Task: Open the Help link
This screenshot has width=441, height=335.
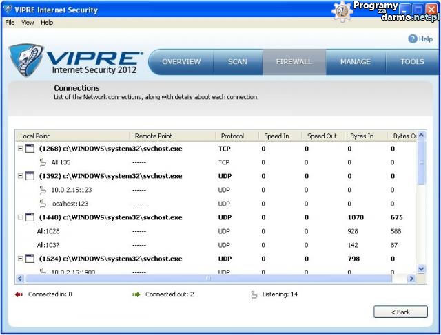Action: (x=425, y=39)
